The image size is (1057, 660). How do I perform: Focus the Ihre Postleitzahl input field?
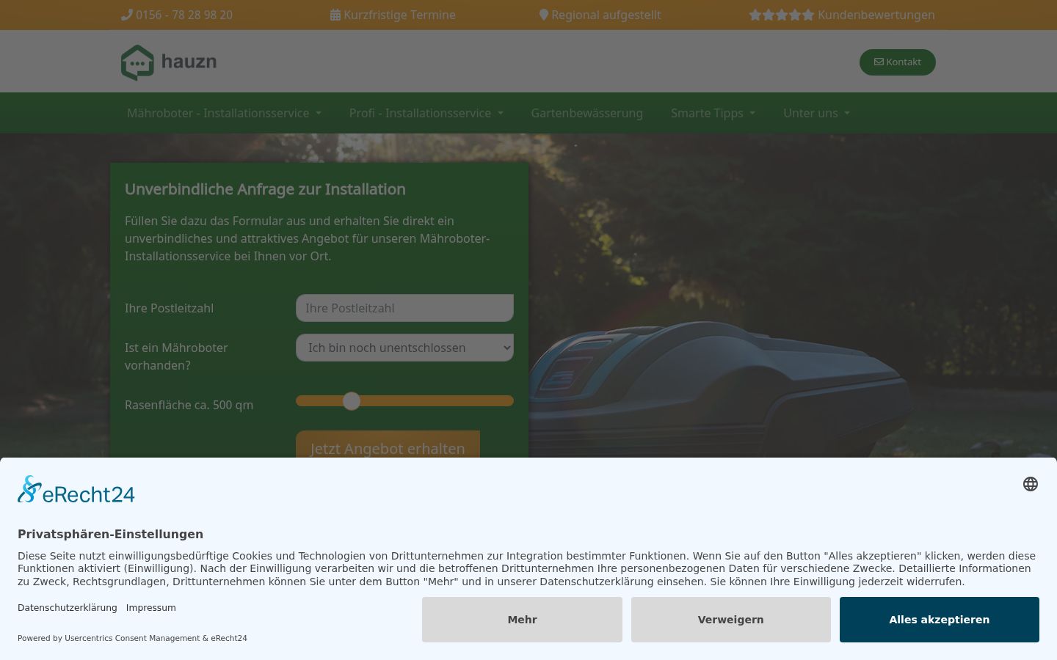click(x=404, y=308)
